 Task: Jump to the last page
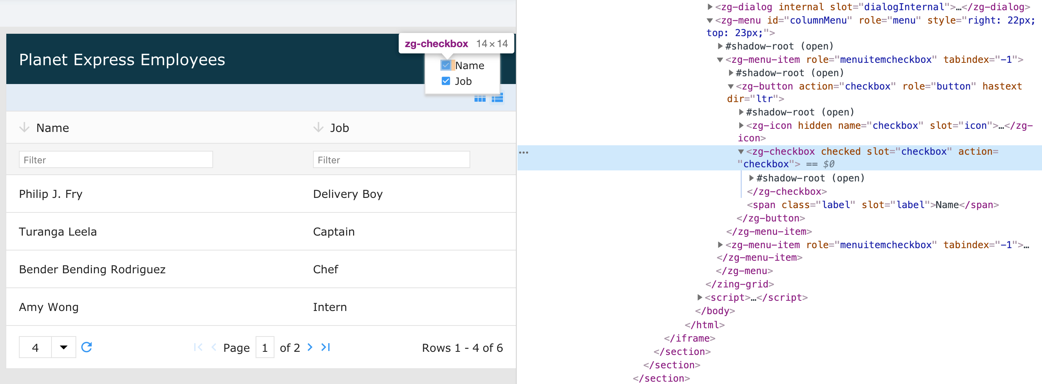pos(326,347)
